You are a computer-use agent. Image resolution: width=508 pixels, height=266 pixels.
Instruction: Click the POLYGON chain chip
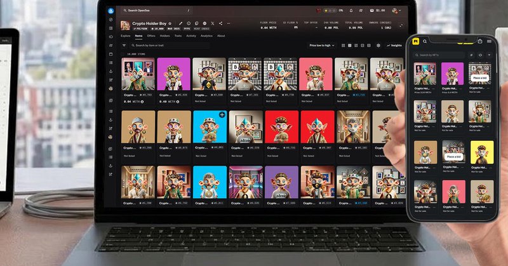coord(140,29)
